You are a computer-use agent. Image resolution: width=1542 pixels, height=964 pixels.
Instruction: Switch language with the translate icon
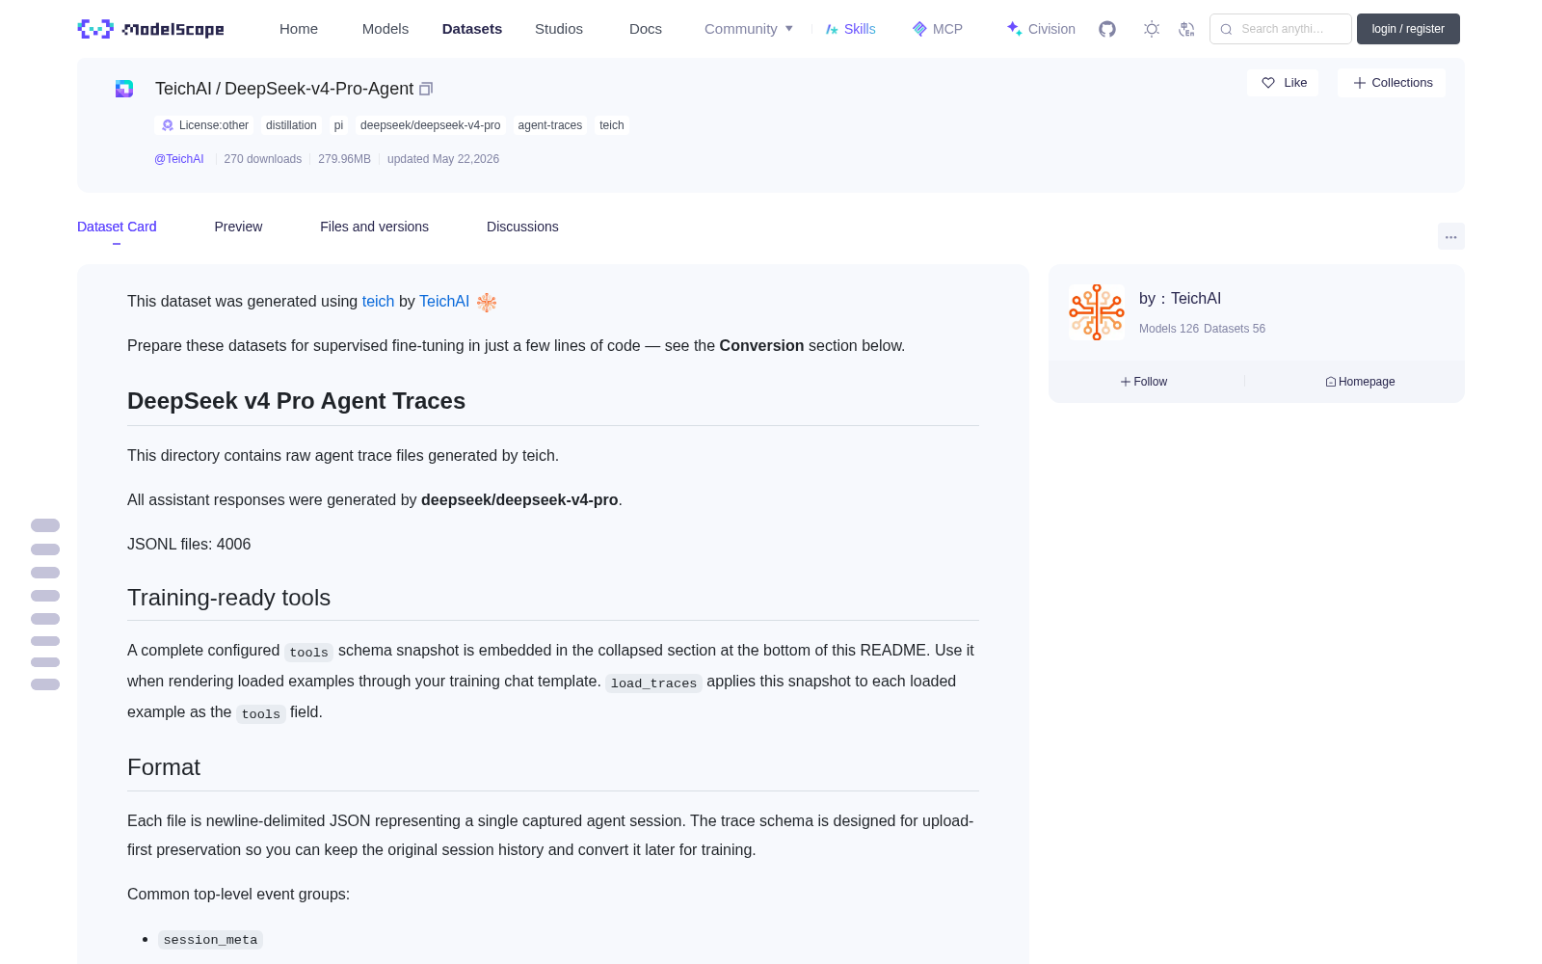[x=1187, y=29]
